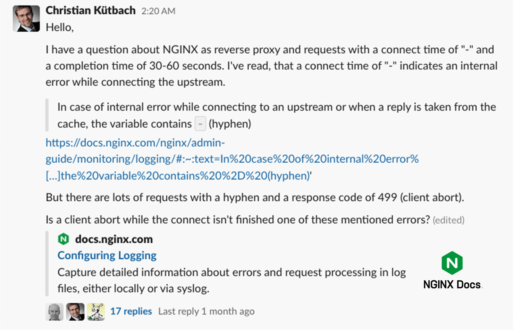
Task: Click the Last reply 1 month ago text
Action: pos(206,311)
